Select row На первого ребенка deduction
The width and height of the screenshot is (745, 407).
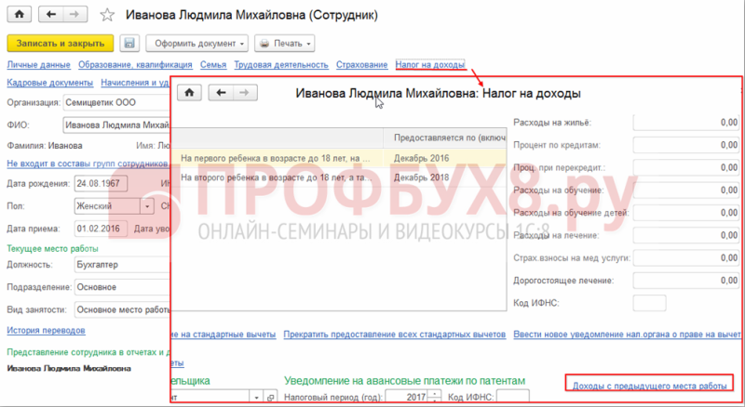point(338,159)
